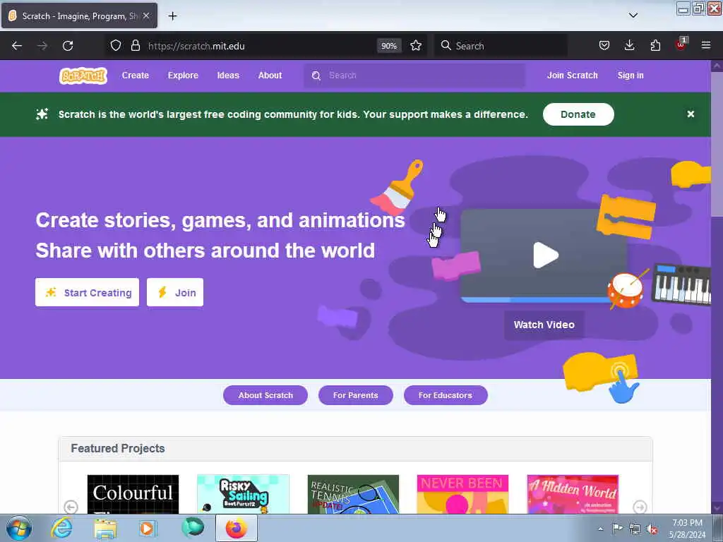
Task: Open the For Parents page
Action: tap(356, 395)
